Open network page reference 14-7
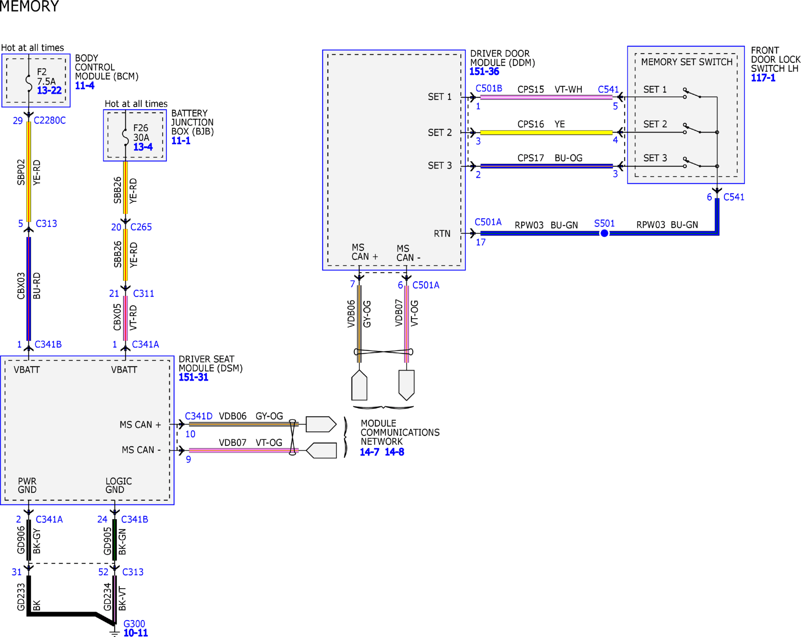Screen dimensions: 801x637 tap(369, 452)
